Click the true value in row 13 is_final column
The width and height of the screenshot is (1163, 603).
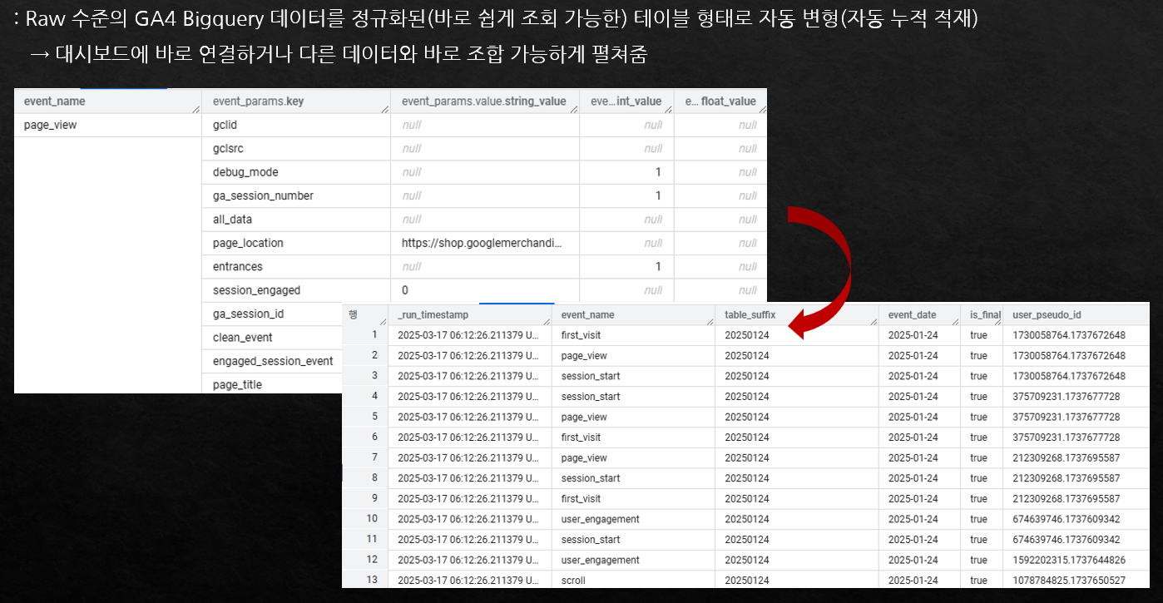(x=978, y=580)
